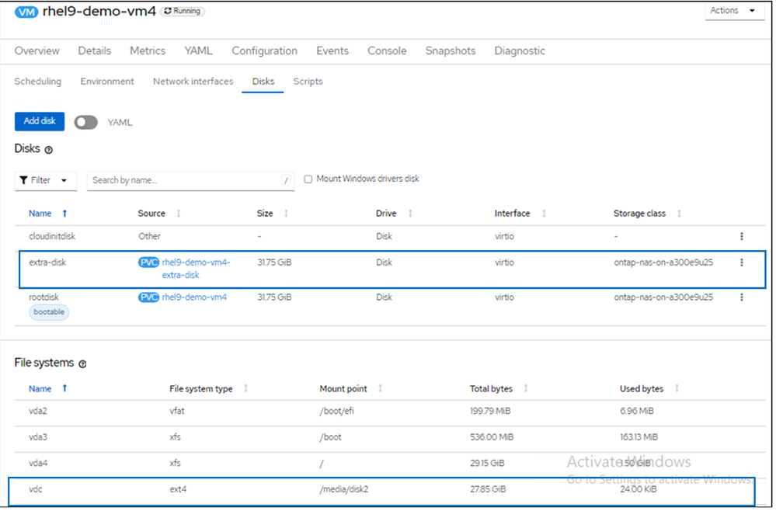Open the Filter dropdown
The height and width of the screenshot is (511, 776).
[46, 180]
